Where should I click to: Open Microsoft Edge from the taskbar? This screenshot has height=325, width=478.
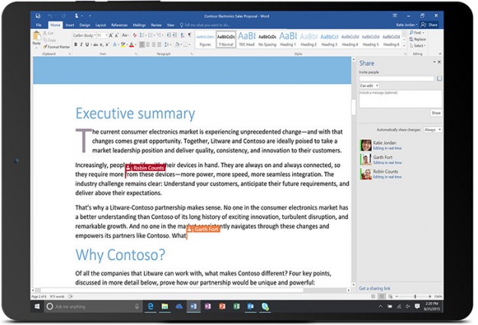pos(151,306)
